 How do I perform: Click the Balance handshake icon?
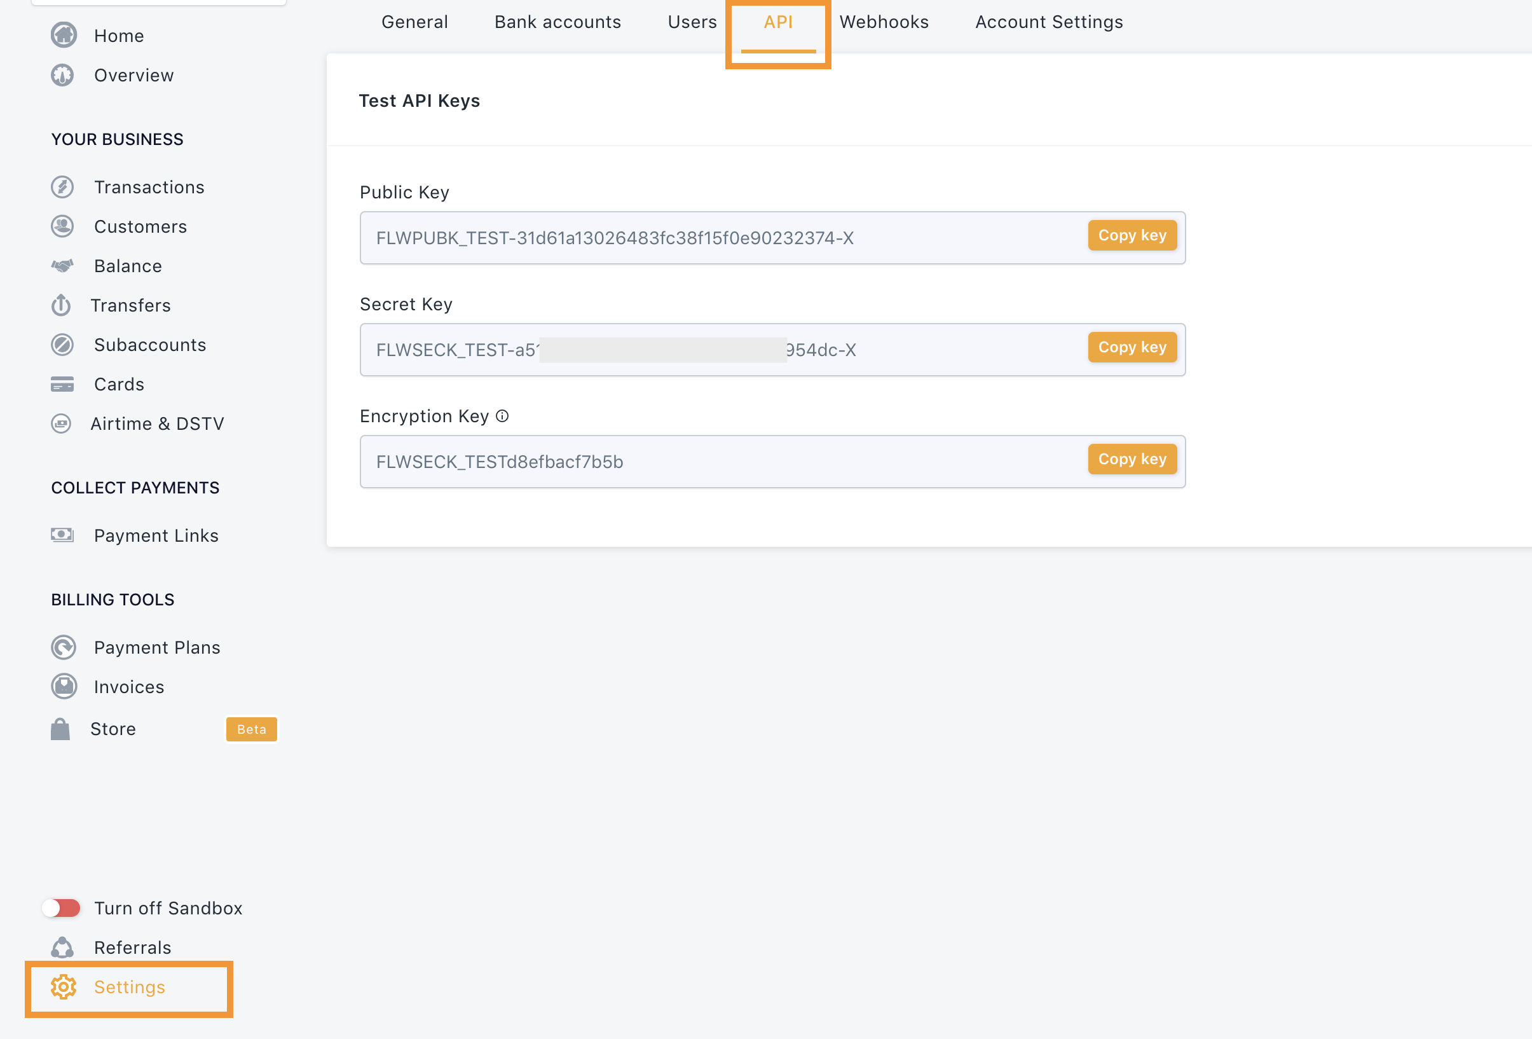point(63,266)
